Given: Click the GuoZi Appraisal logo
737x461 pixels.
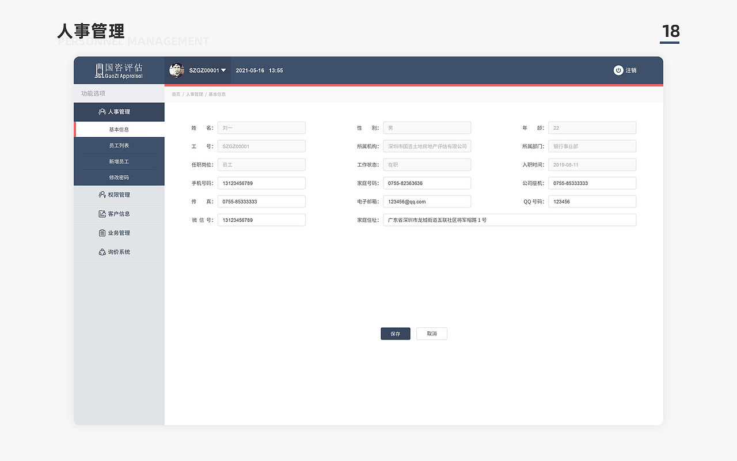Looking at the screenshot, I should coord(119,71).
